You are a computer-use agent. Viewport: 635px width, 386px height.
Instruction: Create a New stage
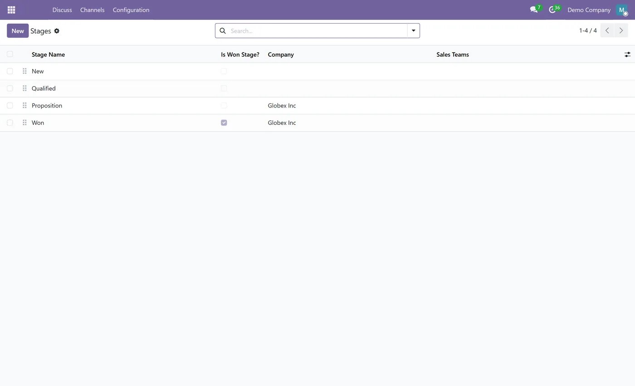18,31
